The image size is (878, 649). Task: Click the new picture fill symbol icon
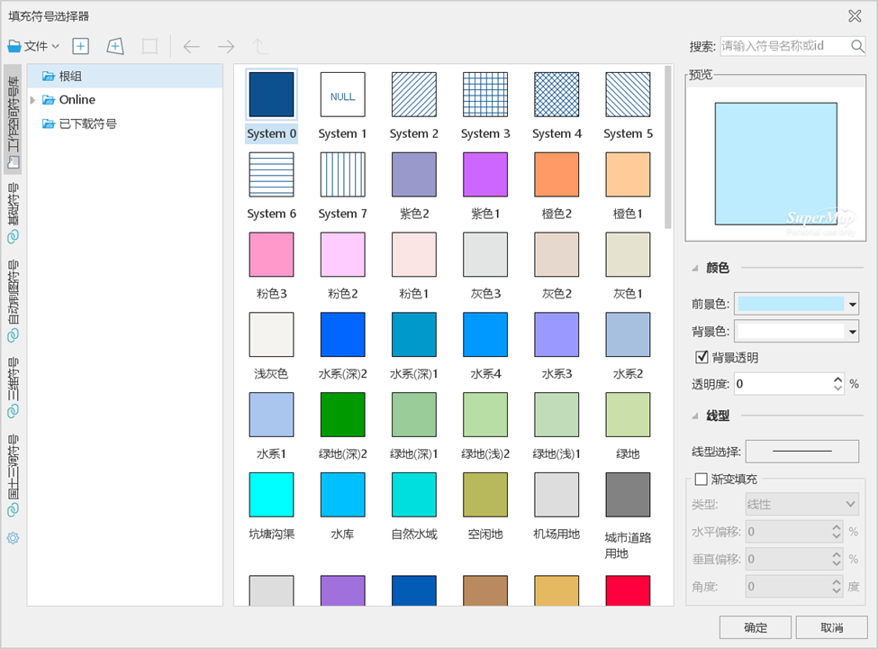click(115, 46)
